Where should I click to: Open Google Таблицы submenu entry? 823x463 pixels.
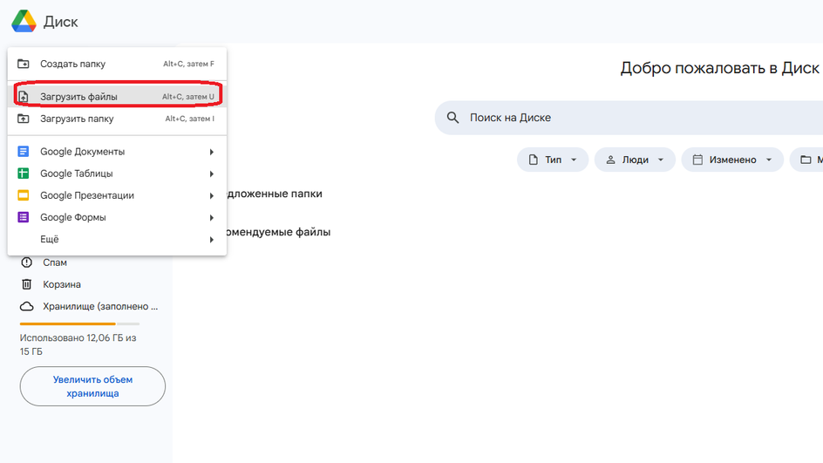pos(117,174)
